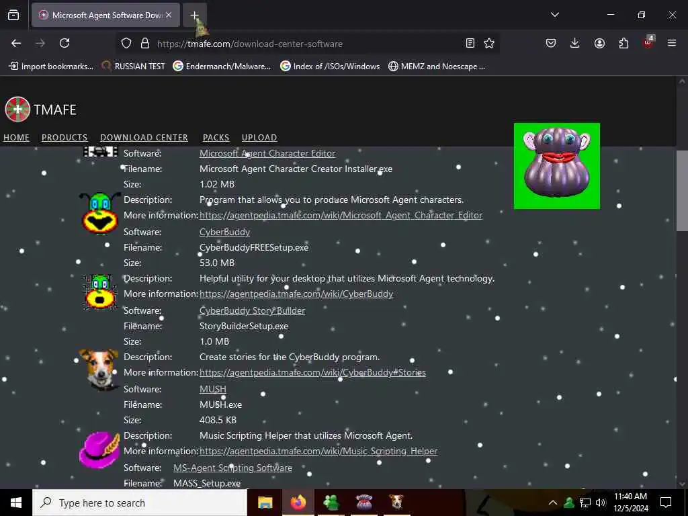The image size is (688, 516).
Task: Click the page vertical scrollbar thumb
Action: click(681, 190)
